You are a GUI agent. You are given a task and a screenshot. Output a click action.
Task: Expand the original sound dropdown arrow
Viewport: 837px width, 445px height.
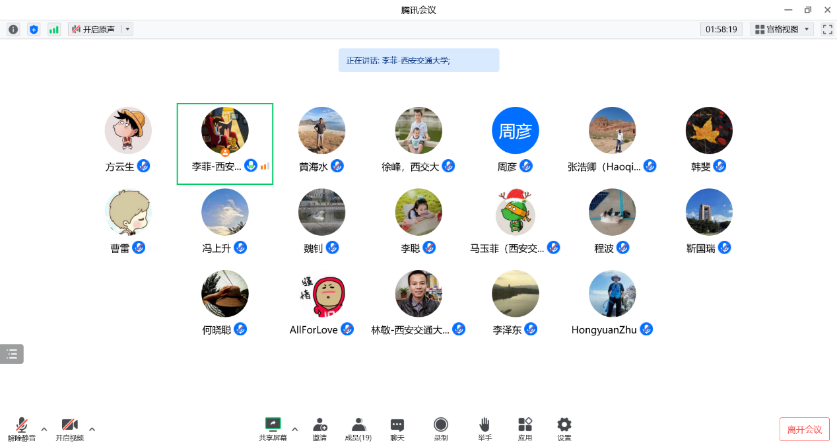pos(127,30)
